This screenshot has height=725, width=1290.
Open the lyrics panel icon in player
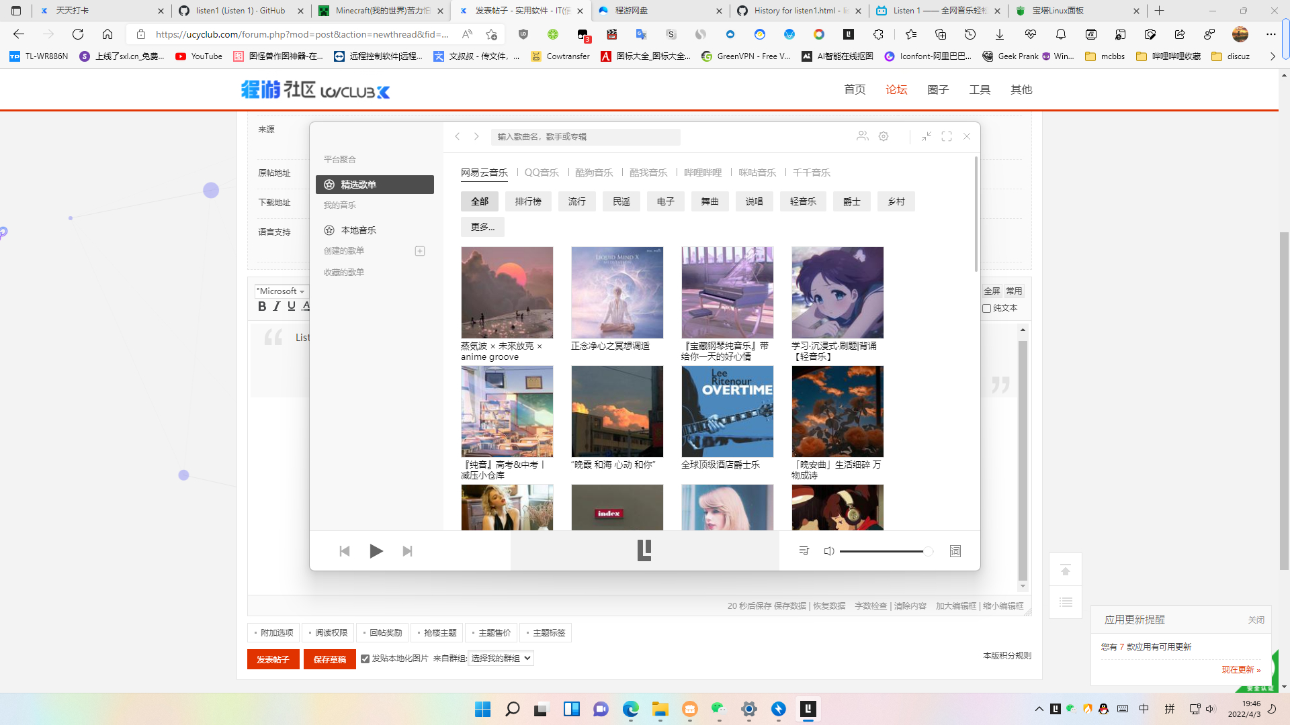(x=955, y=551)
